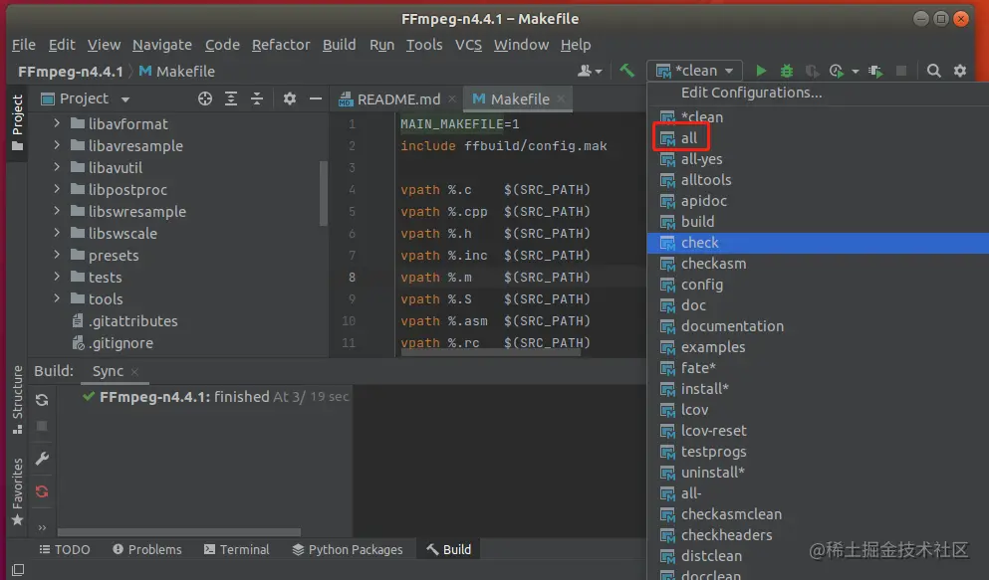The width and height of the screenshot is (989, 580).
Task: Open the Project view dropdown arrow
Action: pos(124,99)
